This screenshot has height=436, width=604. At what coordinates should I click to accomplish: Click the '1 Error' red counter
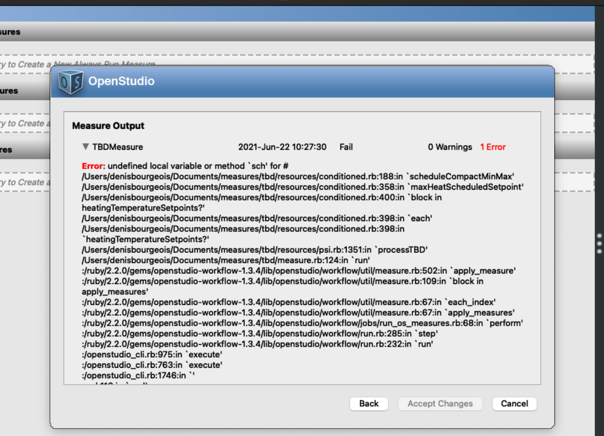(492, 147)
